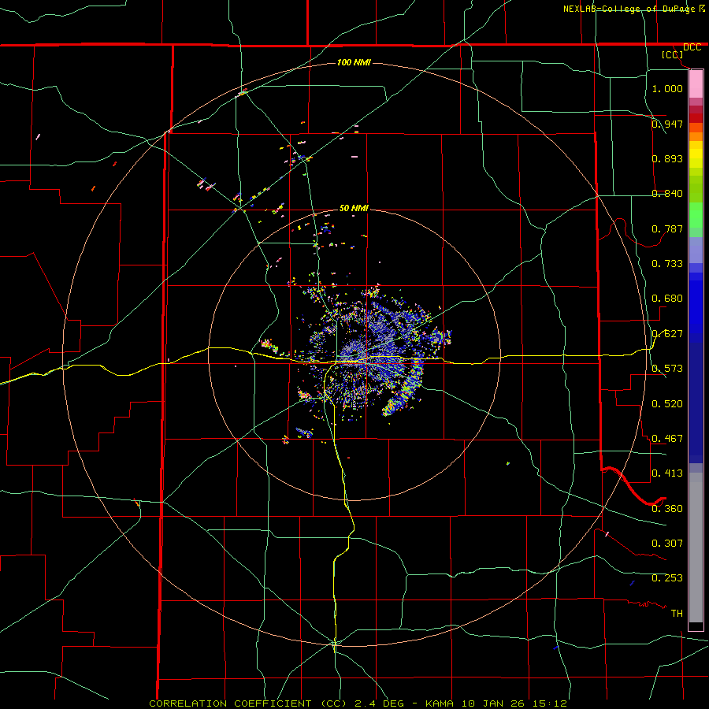Select the 0.413 legend value

(667, 473)
